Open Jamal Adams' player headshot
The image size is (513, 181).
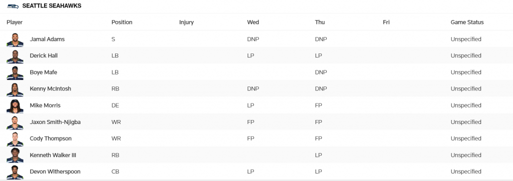[x=15, y=39]
